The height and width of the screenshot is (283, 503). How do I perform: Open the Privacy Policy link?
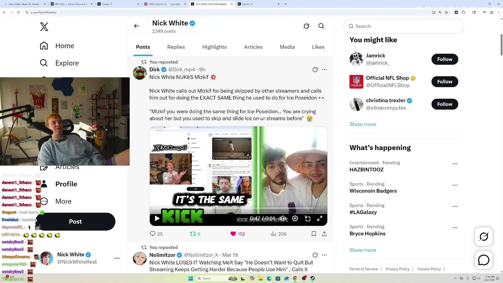(x=398, y=269)
